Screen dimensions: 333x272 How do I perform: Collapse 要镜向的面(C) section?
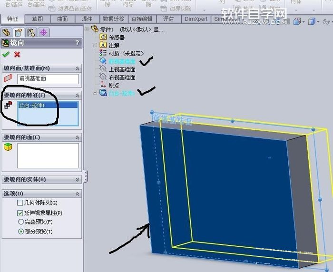pos(77,137)
